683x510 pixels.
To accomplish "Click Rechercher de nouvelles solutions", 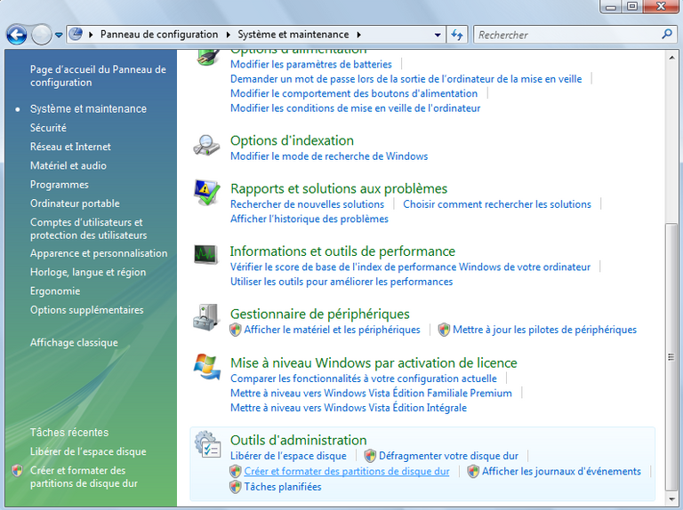I will click(x=307, y=204).
